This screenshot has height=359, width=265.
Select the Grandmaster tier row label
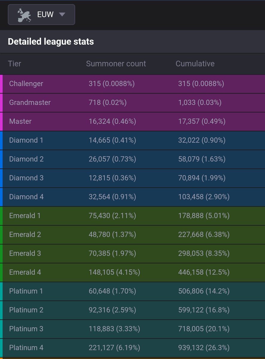coord(30,103)
